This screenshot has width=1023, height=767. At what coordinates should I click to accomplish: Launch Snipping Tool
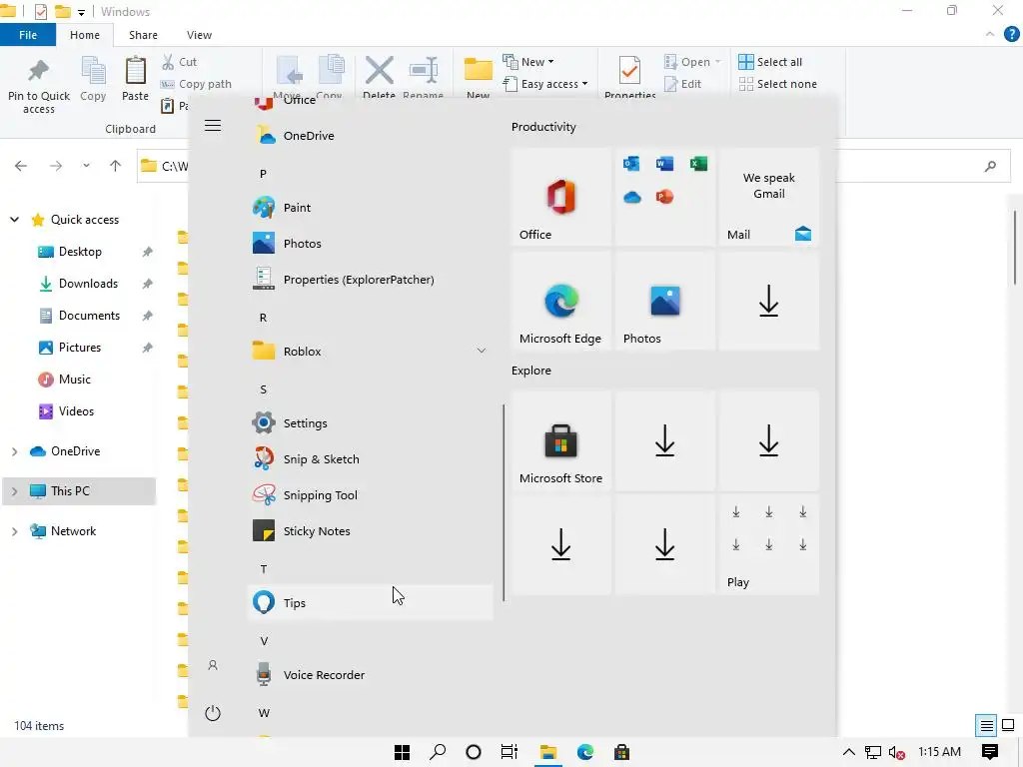coord(371,495)
